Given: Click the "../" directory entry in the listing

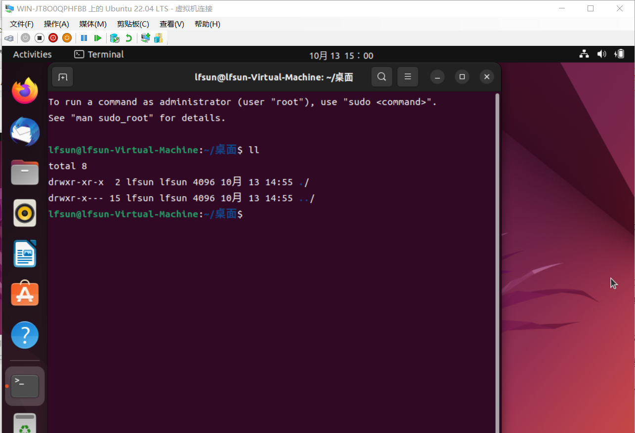Looking at the screenshot, I should (x=307, y=198).
